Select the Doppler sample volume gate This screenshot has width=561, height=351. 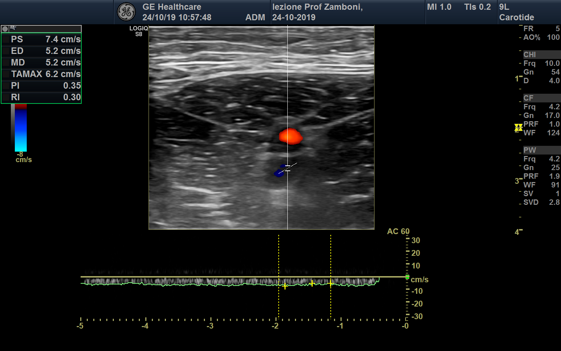coord(288,168)
